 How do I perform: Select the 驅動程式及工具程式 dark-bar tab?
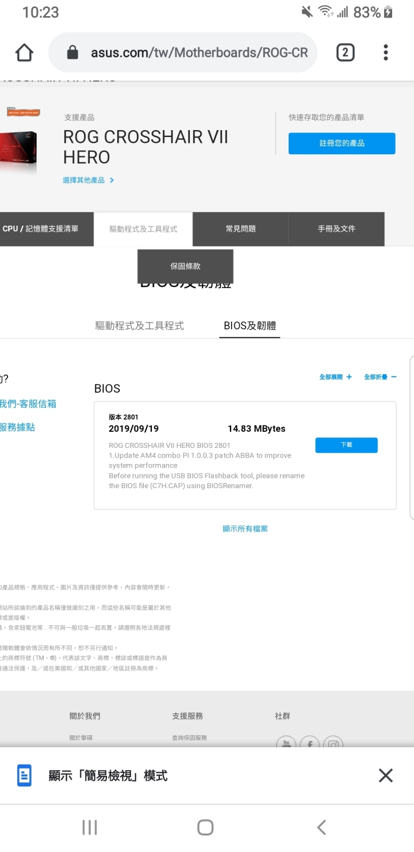[x=143, y=229]
